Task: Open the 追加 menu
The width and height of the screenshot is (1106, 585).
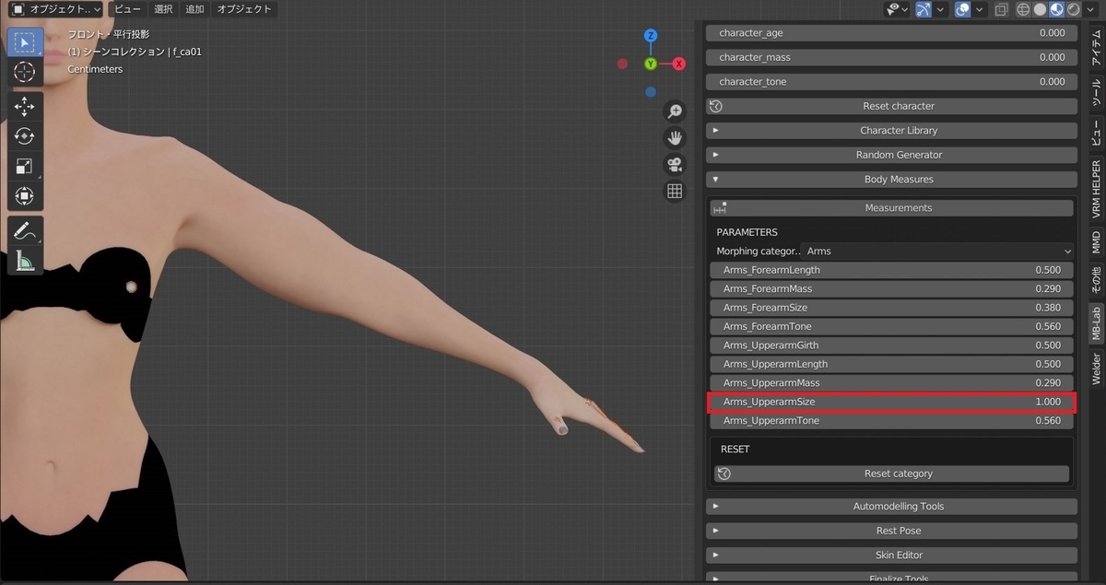Action: (x=194, y=9)
